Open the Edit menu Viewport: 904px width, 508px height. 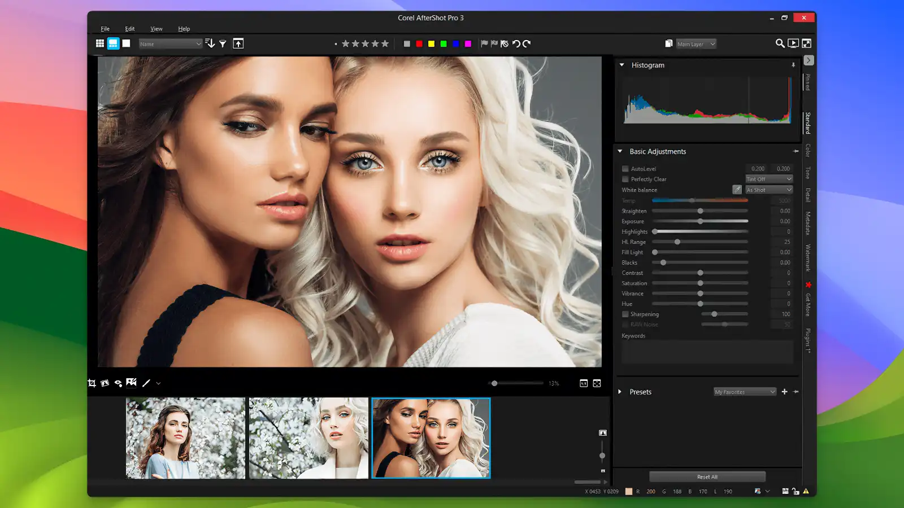129,28
